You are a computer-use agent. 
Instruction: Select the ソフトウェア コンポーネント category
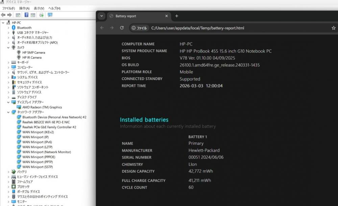click(x=32, y=87)
